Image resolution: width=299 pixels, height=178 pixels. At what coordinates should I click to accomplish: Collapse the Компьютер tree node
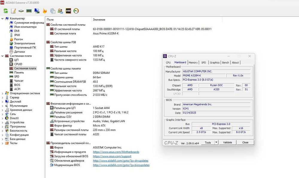(2, 19)
